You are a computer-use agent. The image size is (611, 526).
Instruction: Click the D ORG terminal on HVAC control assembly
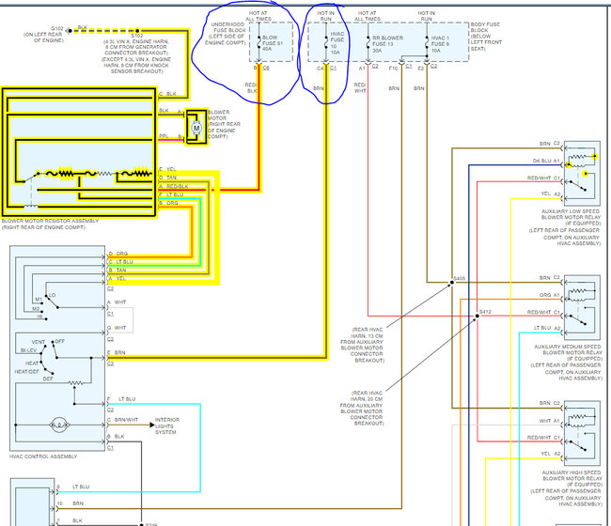118,254
